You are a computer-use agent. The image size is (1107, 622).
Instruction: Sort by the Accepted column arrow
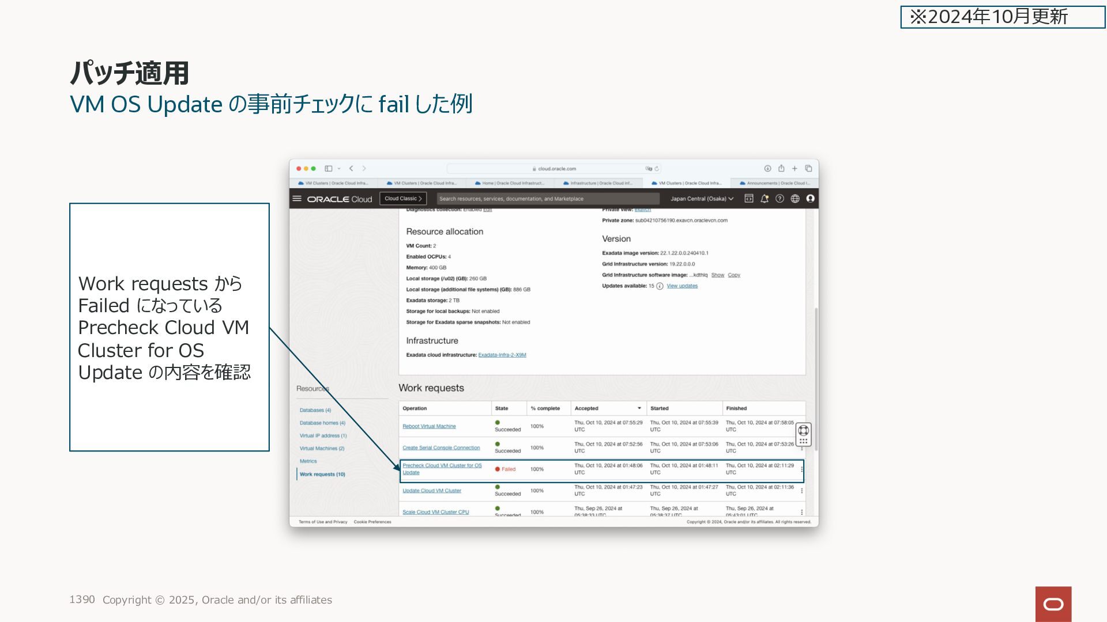(x=639, y=408)
